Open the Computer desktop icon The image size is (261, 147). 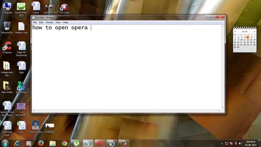tap(7, 7)
